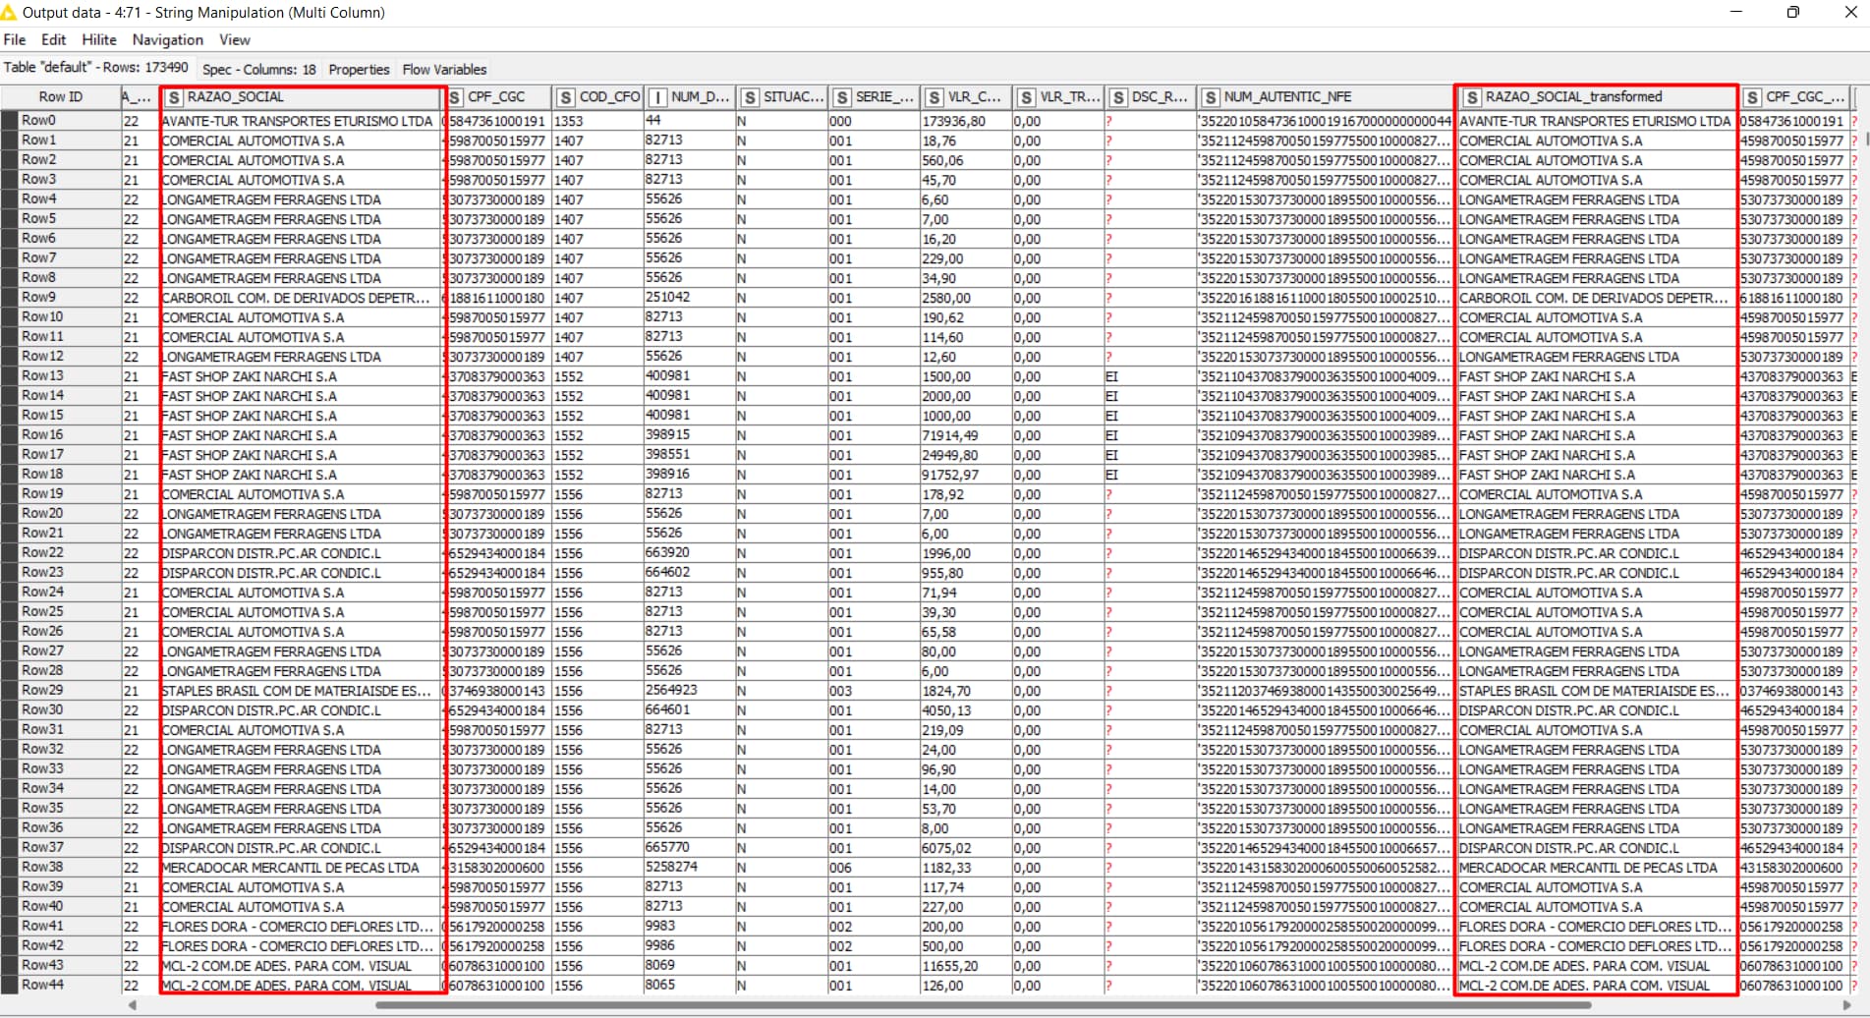
Task: Click the type icon of RAZAO_SOCIAL_transformed column
Action: pos(1472,97)
